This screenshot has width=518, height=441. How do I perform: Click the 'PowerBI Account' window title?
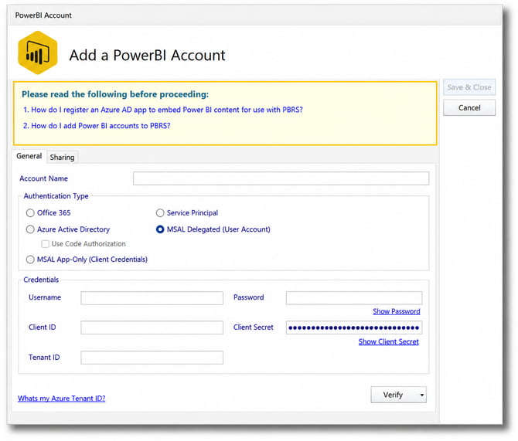(x=43, y=15)
